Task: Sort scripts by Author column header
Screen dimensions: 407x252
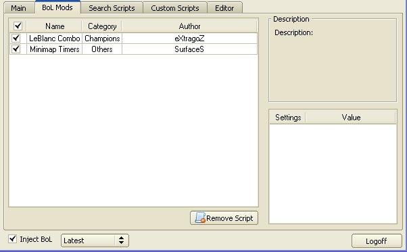Action: [189, 26]
